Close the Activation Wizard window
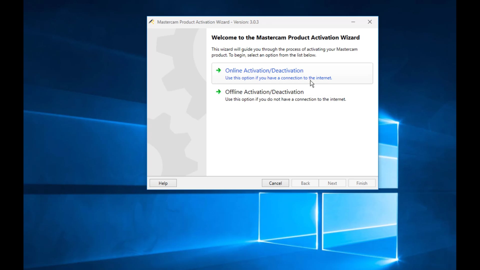This screenshot has width=480, height=270. [x=370, y=22]
